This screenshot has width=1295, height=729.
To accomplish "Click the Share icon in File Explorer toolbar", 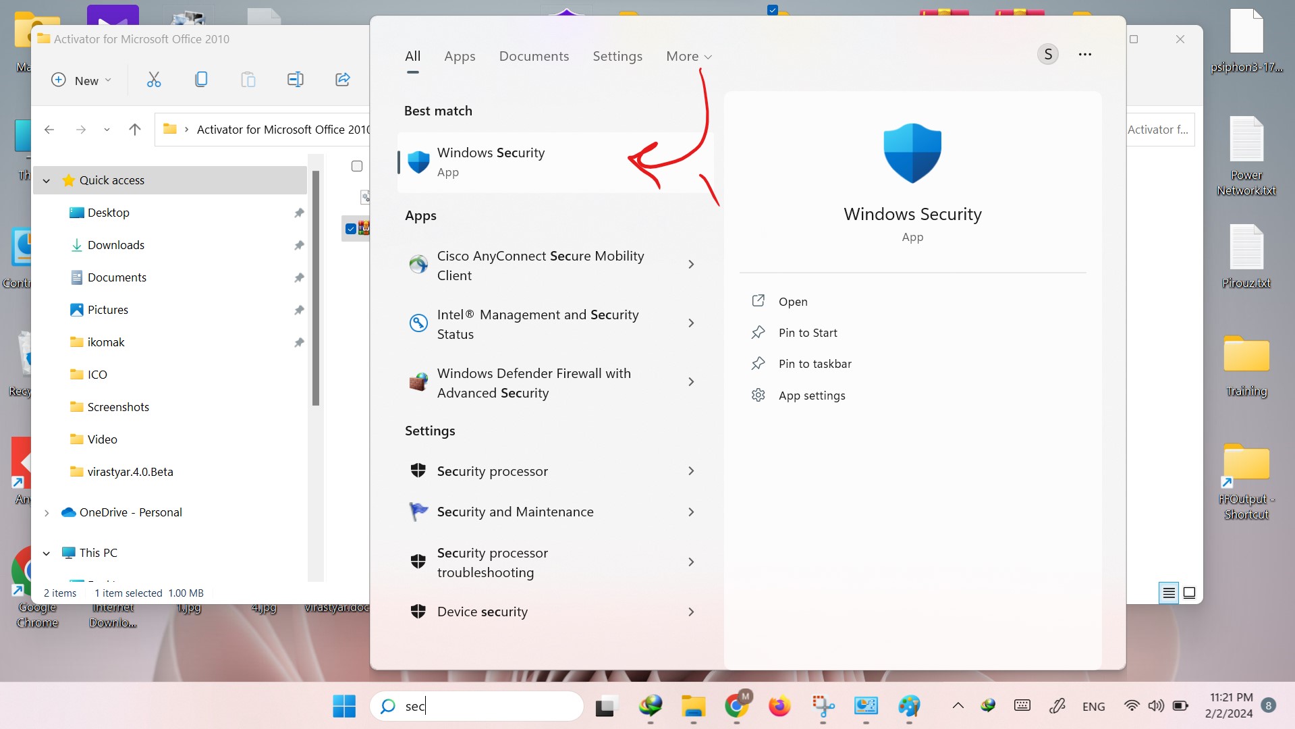I will tap(342, 80).
